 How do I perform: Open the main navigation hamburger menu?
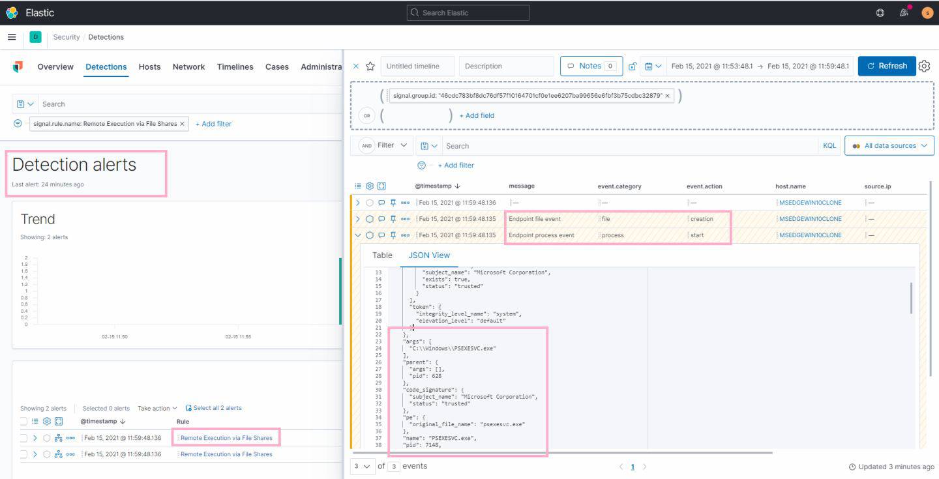(x=11, y=36)
